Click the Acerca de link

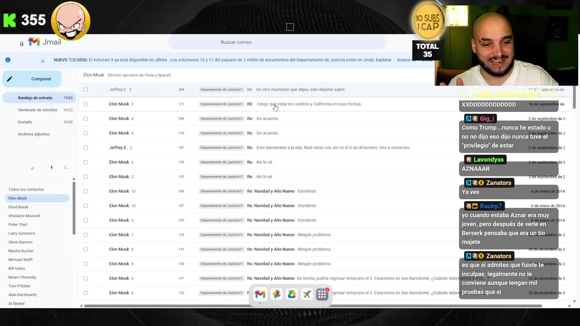pyautogui.click(x=406, y=60)
